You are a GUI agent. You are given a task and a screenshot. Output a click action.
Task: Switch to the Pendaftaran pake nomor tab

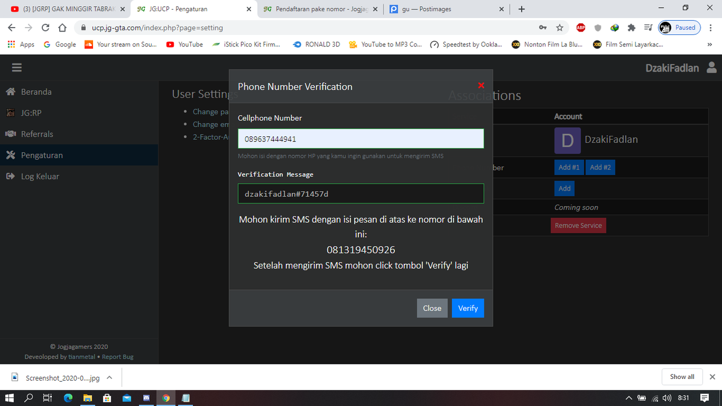coord(320,9)
